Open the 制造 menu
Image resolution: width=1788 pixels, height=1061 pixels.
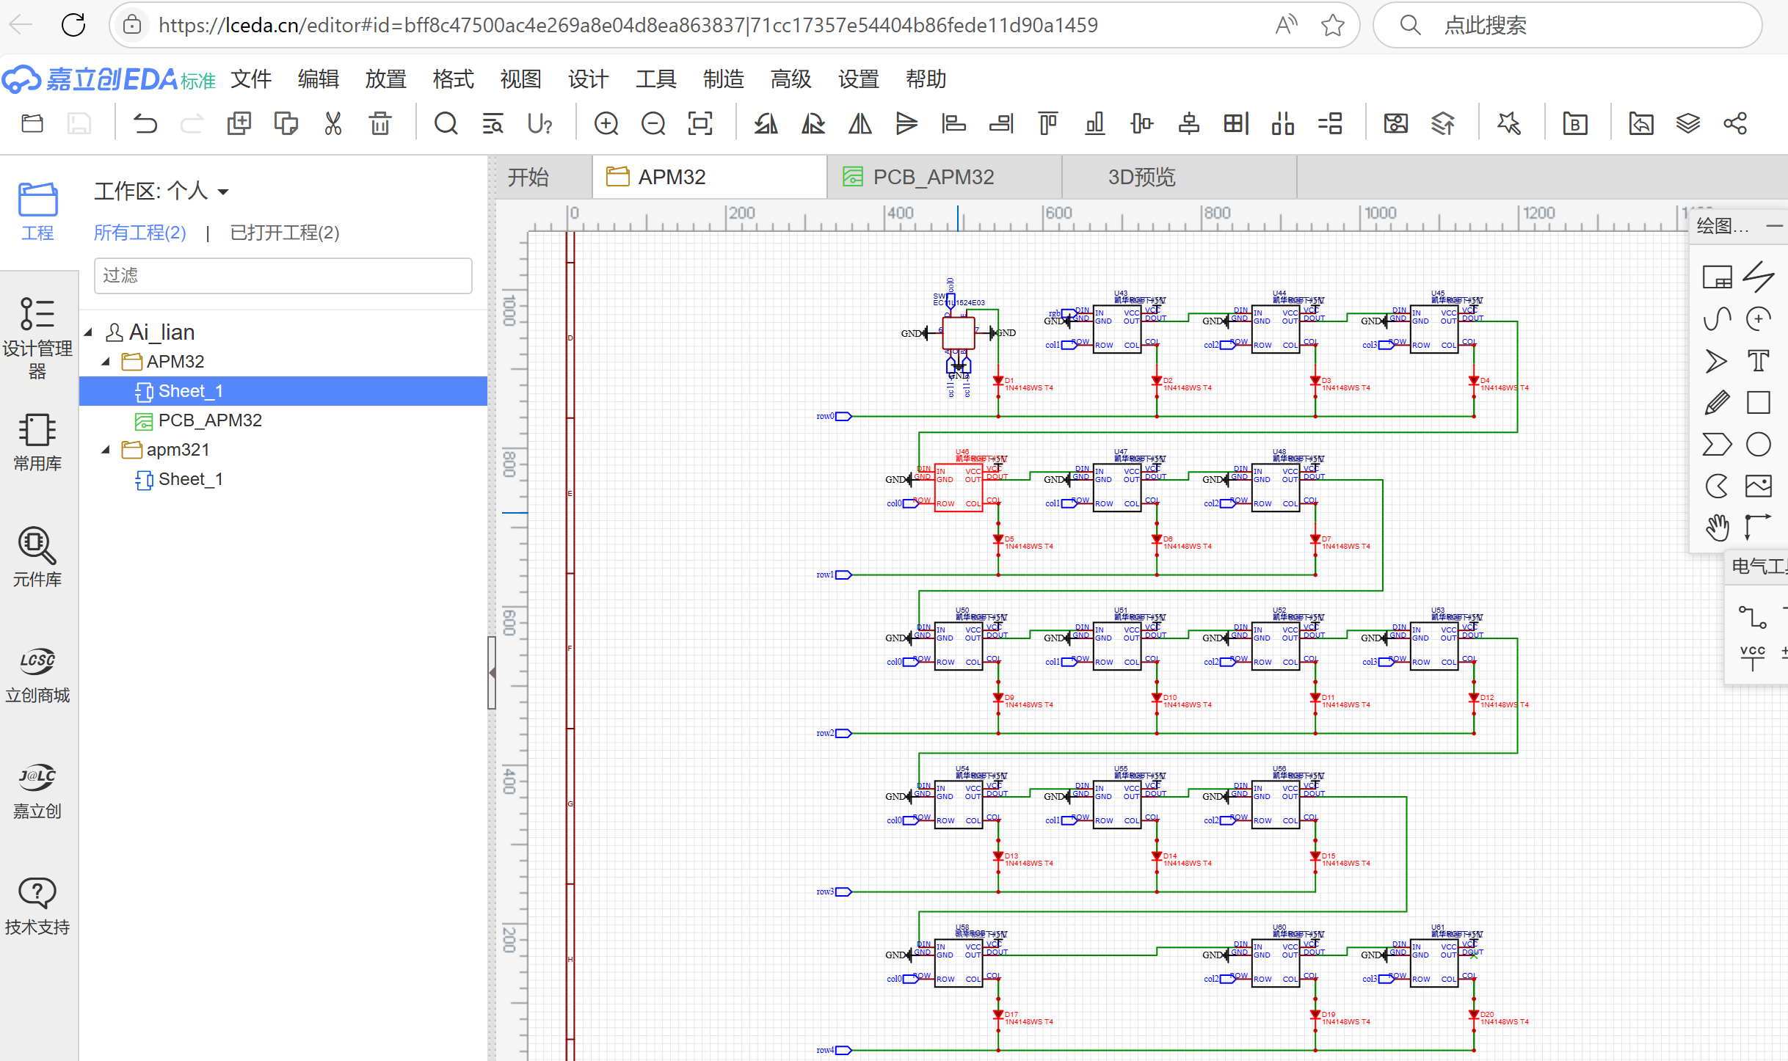click(723, 79)
